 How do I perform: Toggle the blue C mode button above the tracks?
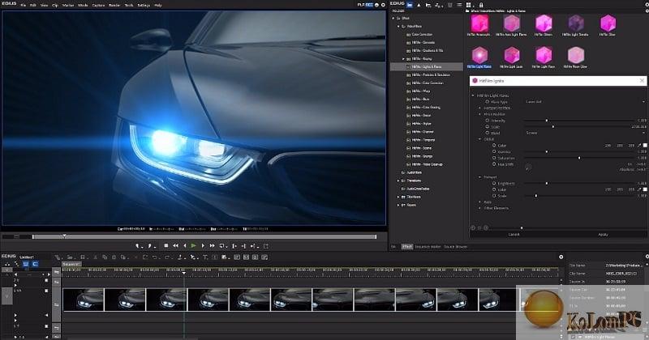(35, 264)
